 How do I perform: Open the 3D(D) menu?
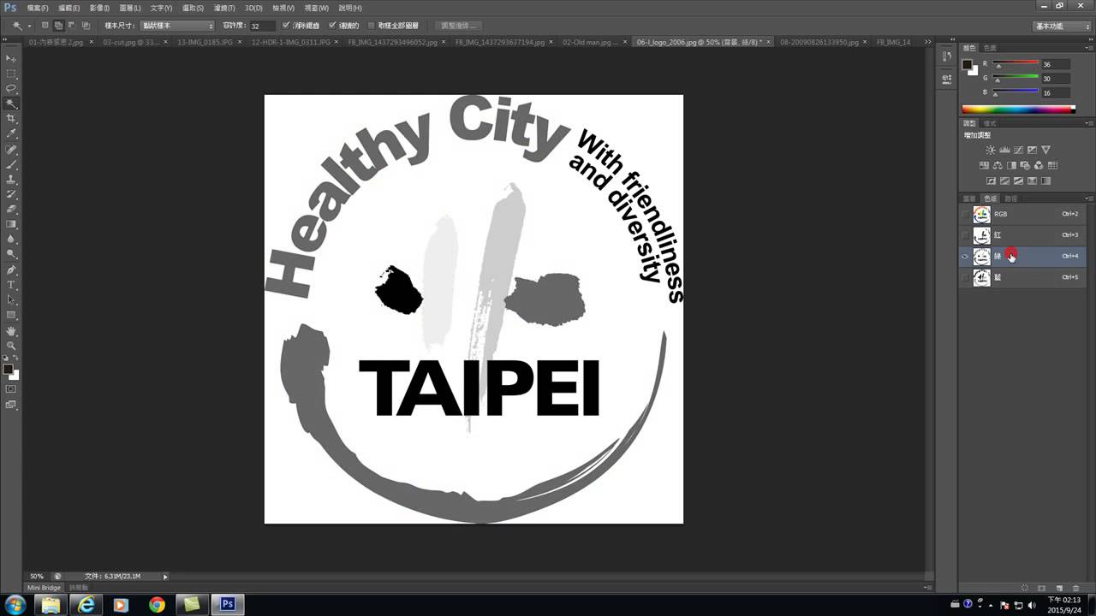253,8
